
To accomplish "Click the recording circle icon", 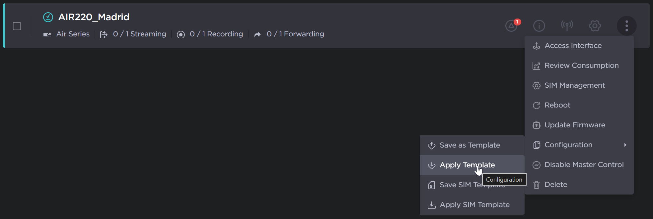I will pyautogui.click(x=181, y=34).
